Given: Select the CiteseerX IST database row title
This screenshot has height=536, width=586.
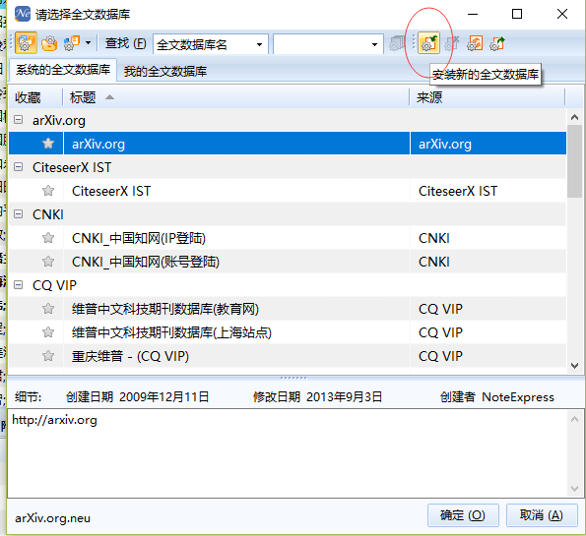Looking at the screenshot, I should (111, 191).
